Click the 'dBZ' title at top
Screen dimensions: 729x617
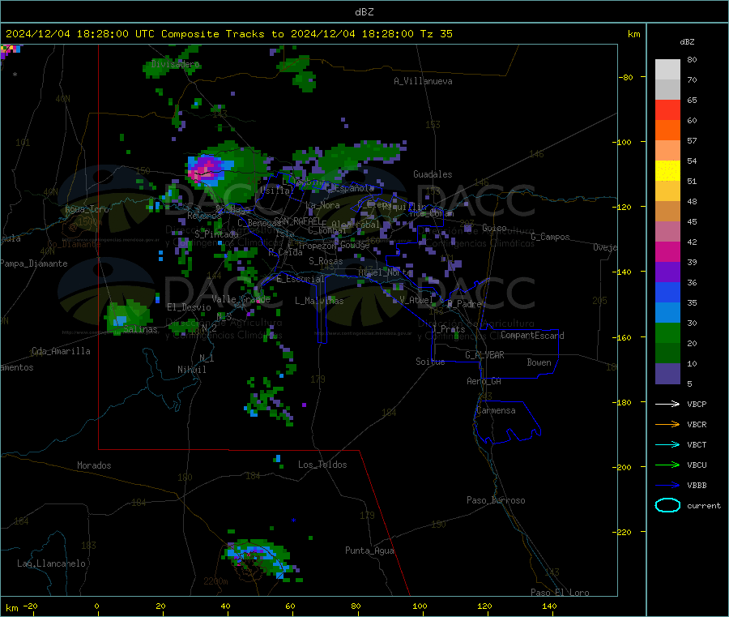(364, 12)
